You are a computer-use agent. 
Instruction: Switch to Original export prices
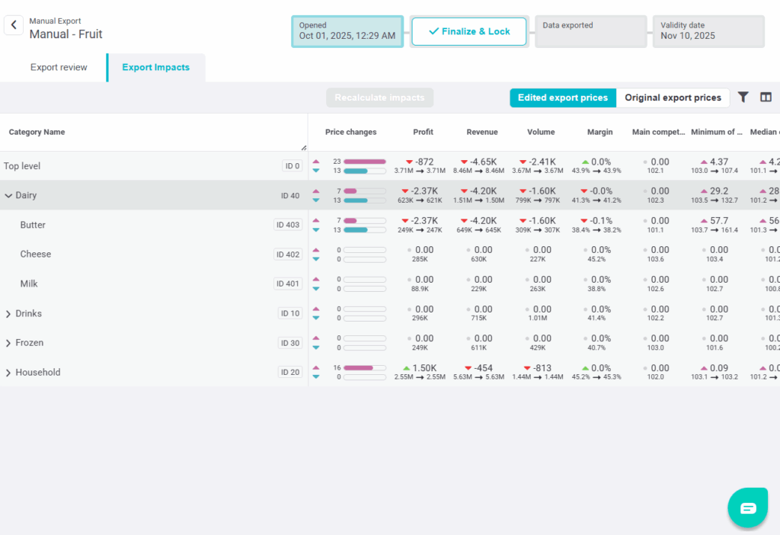673,98
